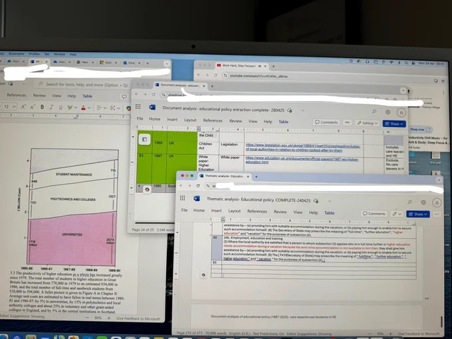
Task: Click the Shop now link on YouTube
Action: click(x=420, y=130)
